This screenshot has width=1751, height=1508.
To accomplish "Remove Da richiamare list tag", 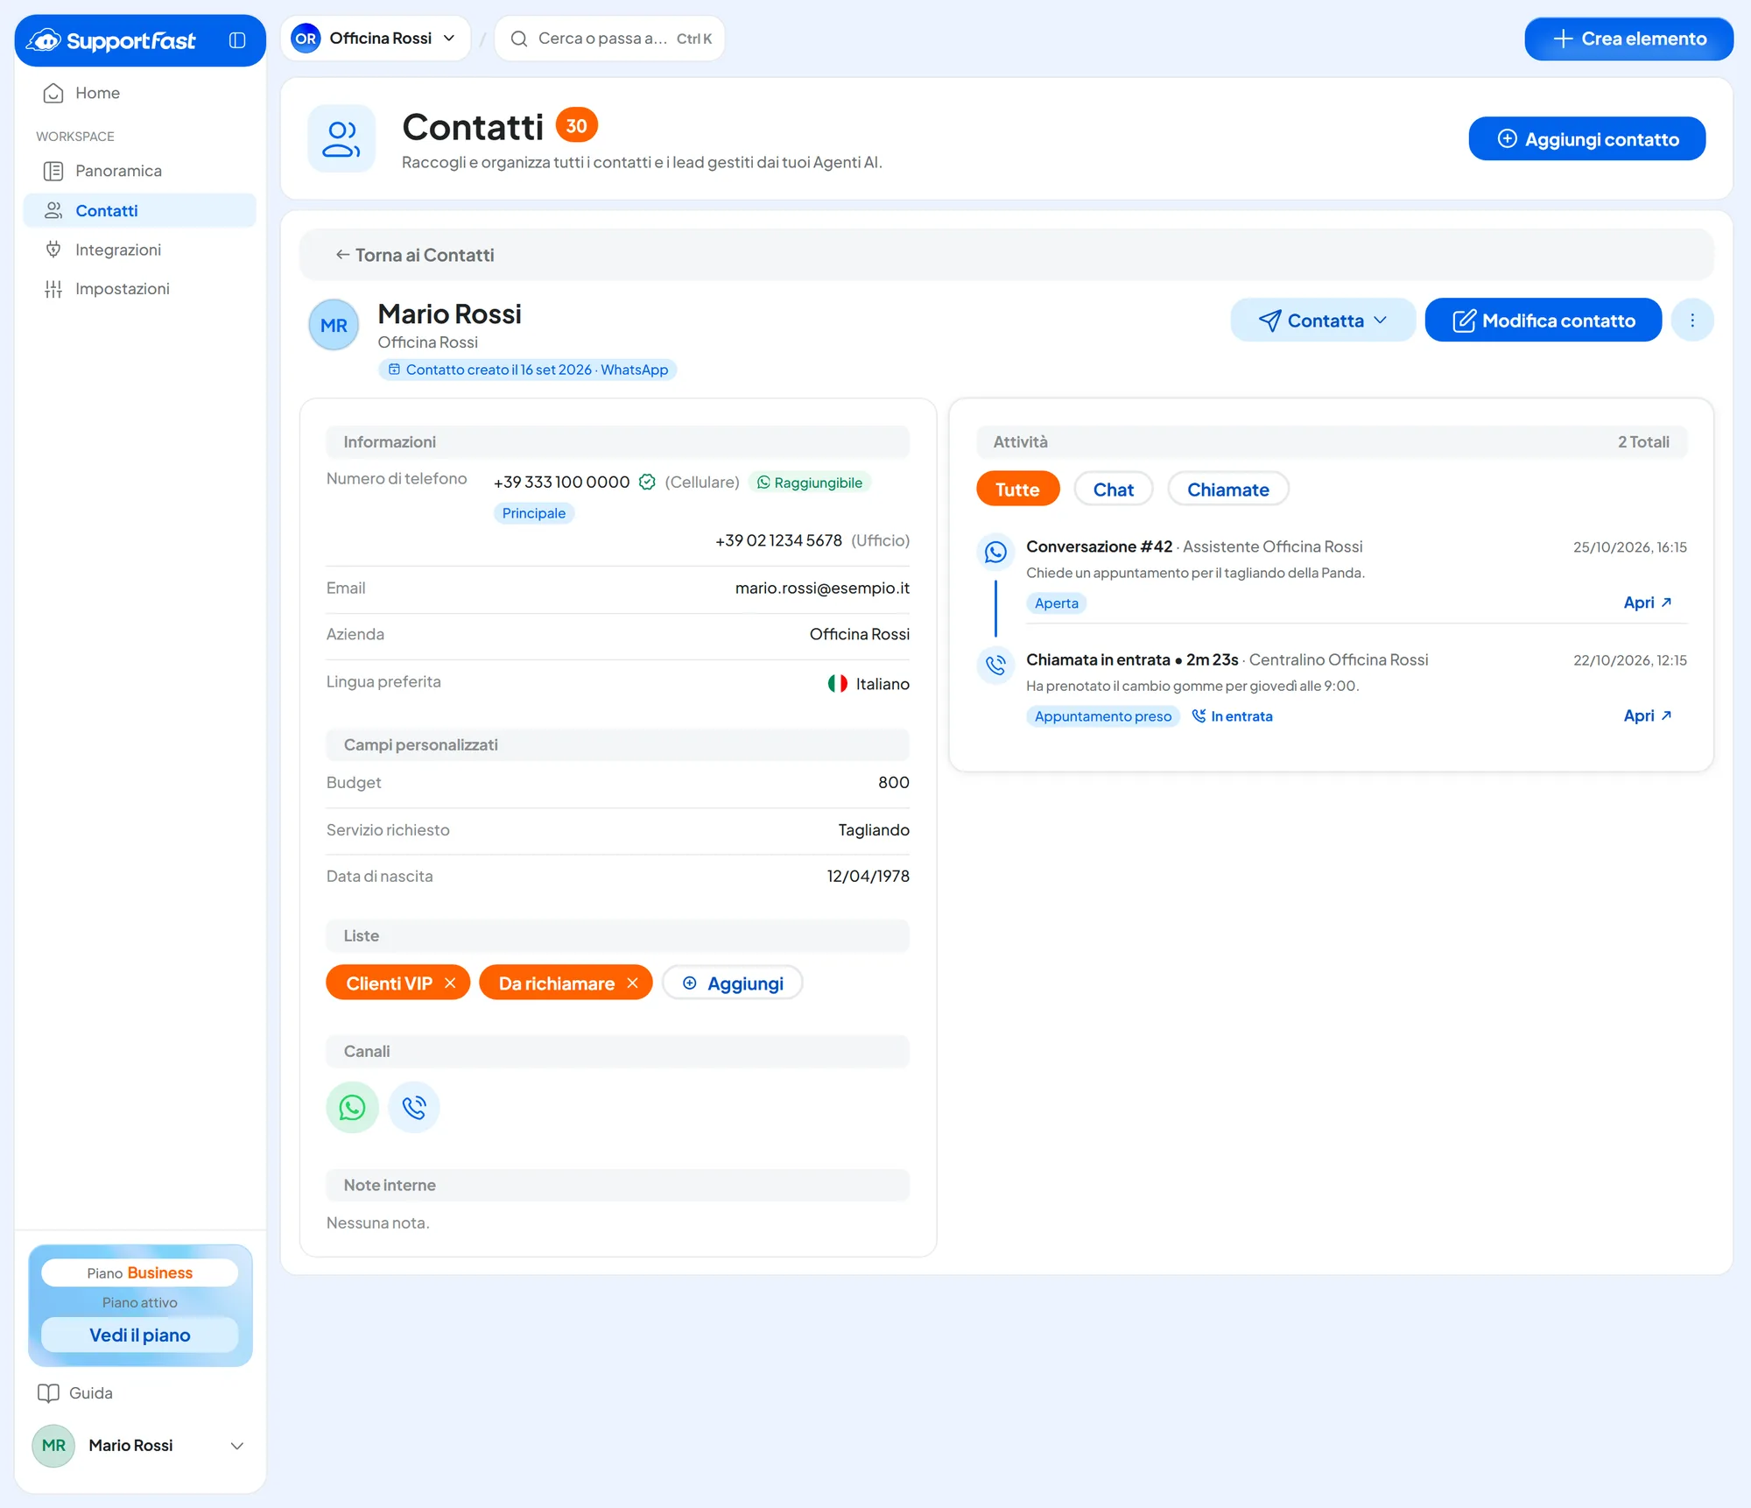I will click(632, 983).
